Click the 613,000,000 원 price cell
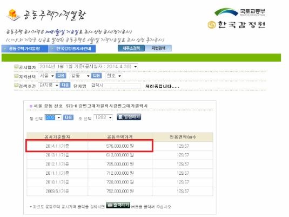The width and height of the screenshot is (289, 217). [x=120, y=155]
